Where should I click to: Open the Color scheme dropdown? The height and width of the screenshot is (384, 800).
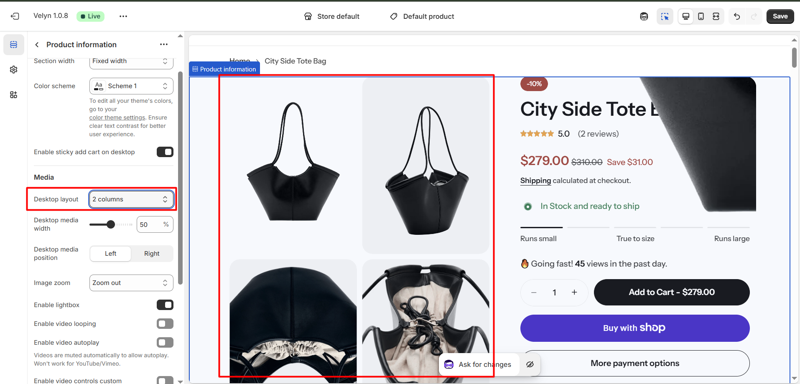[131, 86]
